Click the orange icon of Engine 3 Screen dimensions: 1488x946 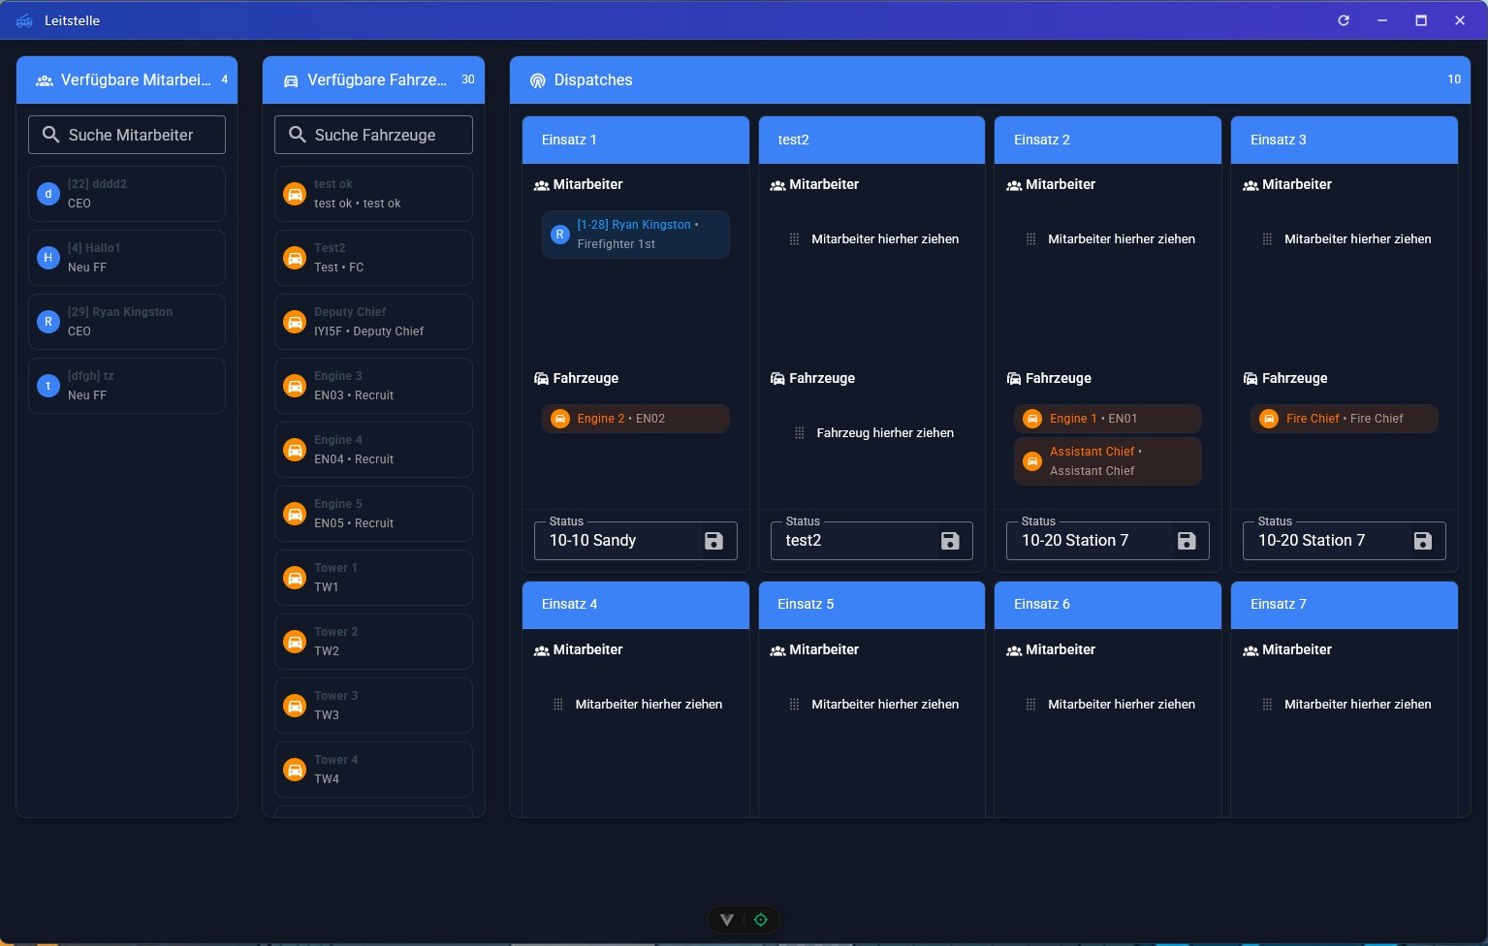[295, 386]
